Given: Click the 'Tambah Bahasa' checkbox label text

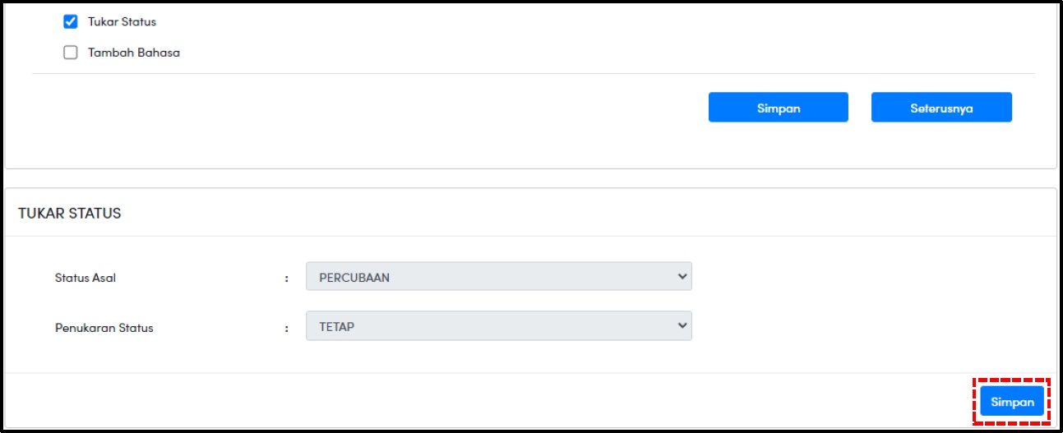Looking at the screenshot, I should point(134,53).
